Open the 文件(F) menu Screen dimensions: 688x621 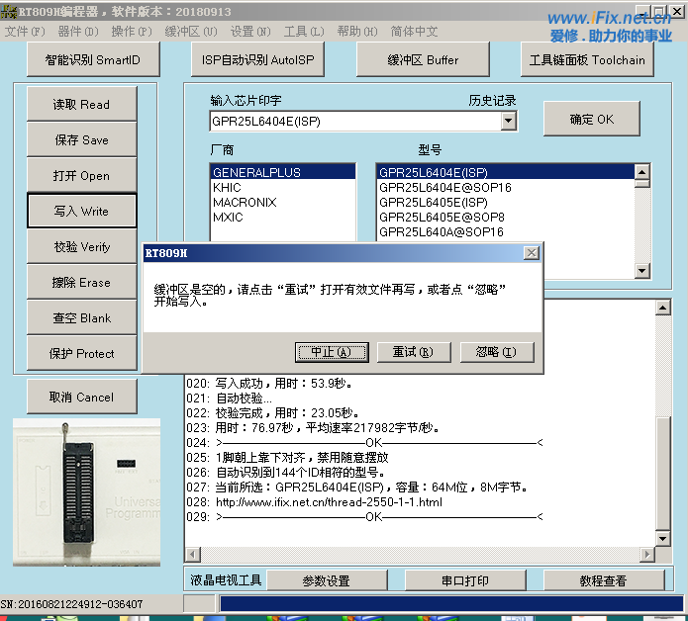pos(25,32)
